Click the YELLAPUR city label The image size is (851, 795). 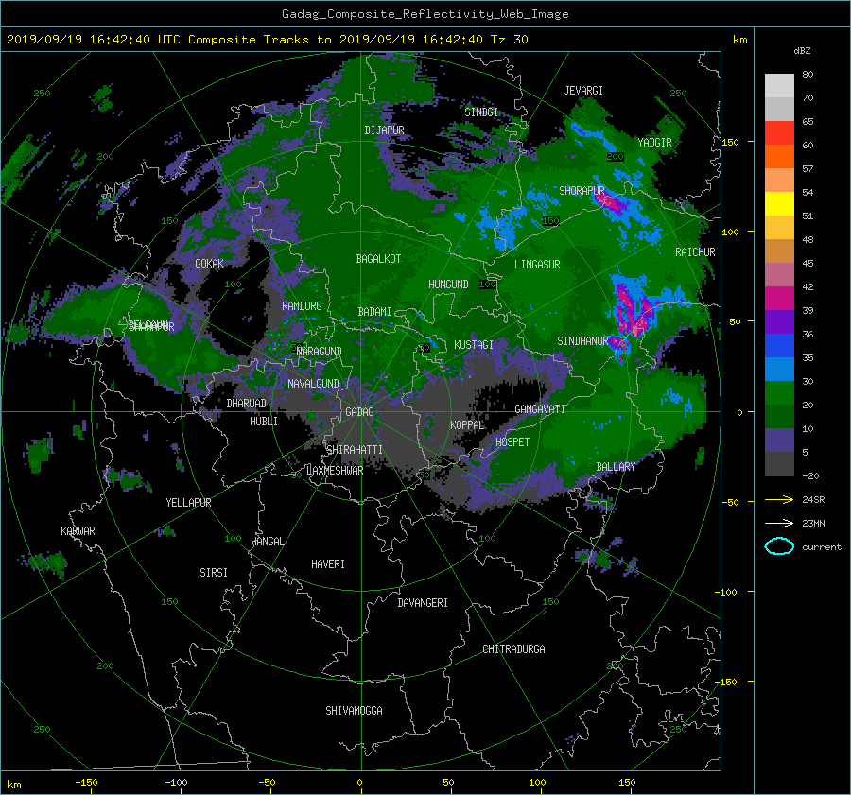[188, 503]
